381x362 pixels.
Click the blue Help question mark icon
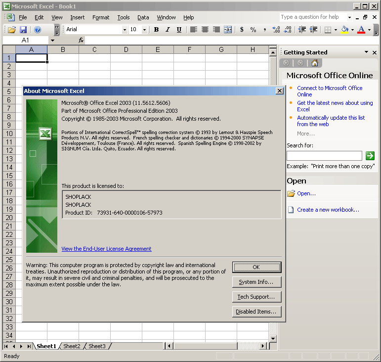(38, 30)
